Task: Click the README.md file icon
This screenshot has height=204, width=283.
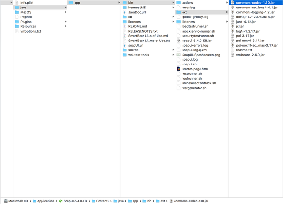Action: point(125,26)
